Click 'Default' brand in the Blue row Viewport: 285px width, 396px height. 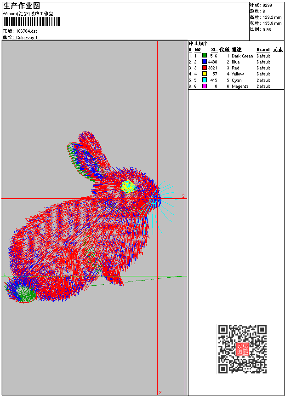coord(263,62)
